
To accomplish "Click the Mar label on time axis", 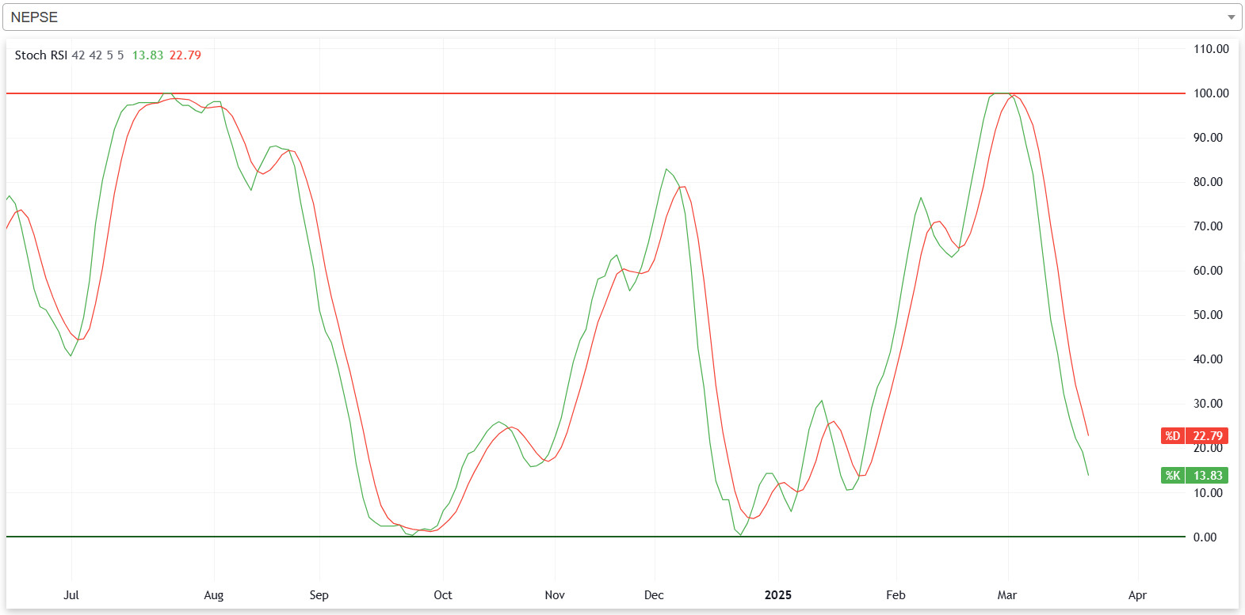I will (1006, 595).
